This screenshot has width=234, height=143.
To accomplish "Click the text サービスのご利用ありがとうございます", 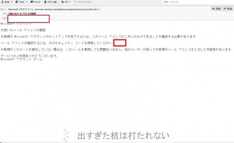I will 29,56.
